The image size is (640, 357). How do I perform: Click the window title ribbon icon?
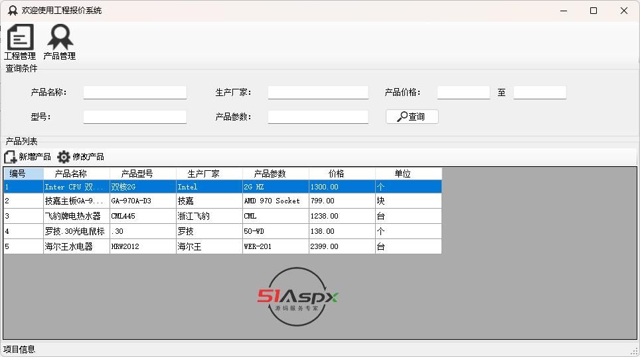point(13,11)
